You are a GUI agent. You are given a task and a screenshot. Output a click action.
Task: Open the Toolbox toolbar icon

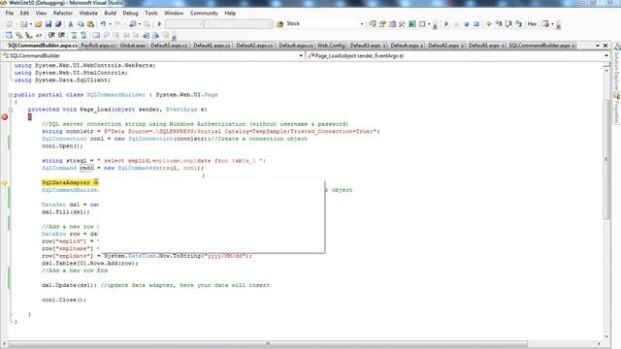[x=402, y=24]
